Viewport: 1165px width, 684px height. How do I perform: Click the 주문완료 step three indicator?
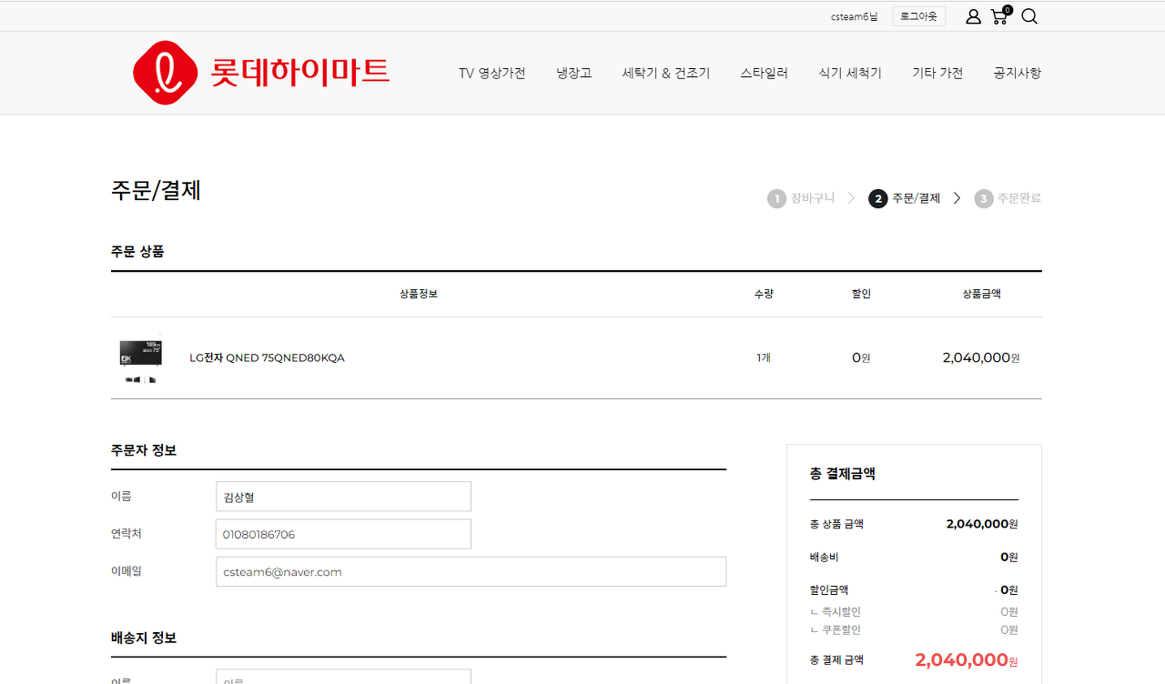pos(1008,198)
